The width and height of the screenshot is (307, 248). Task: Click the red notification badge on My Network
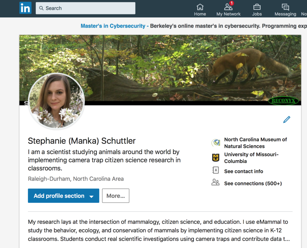232,3
